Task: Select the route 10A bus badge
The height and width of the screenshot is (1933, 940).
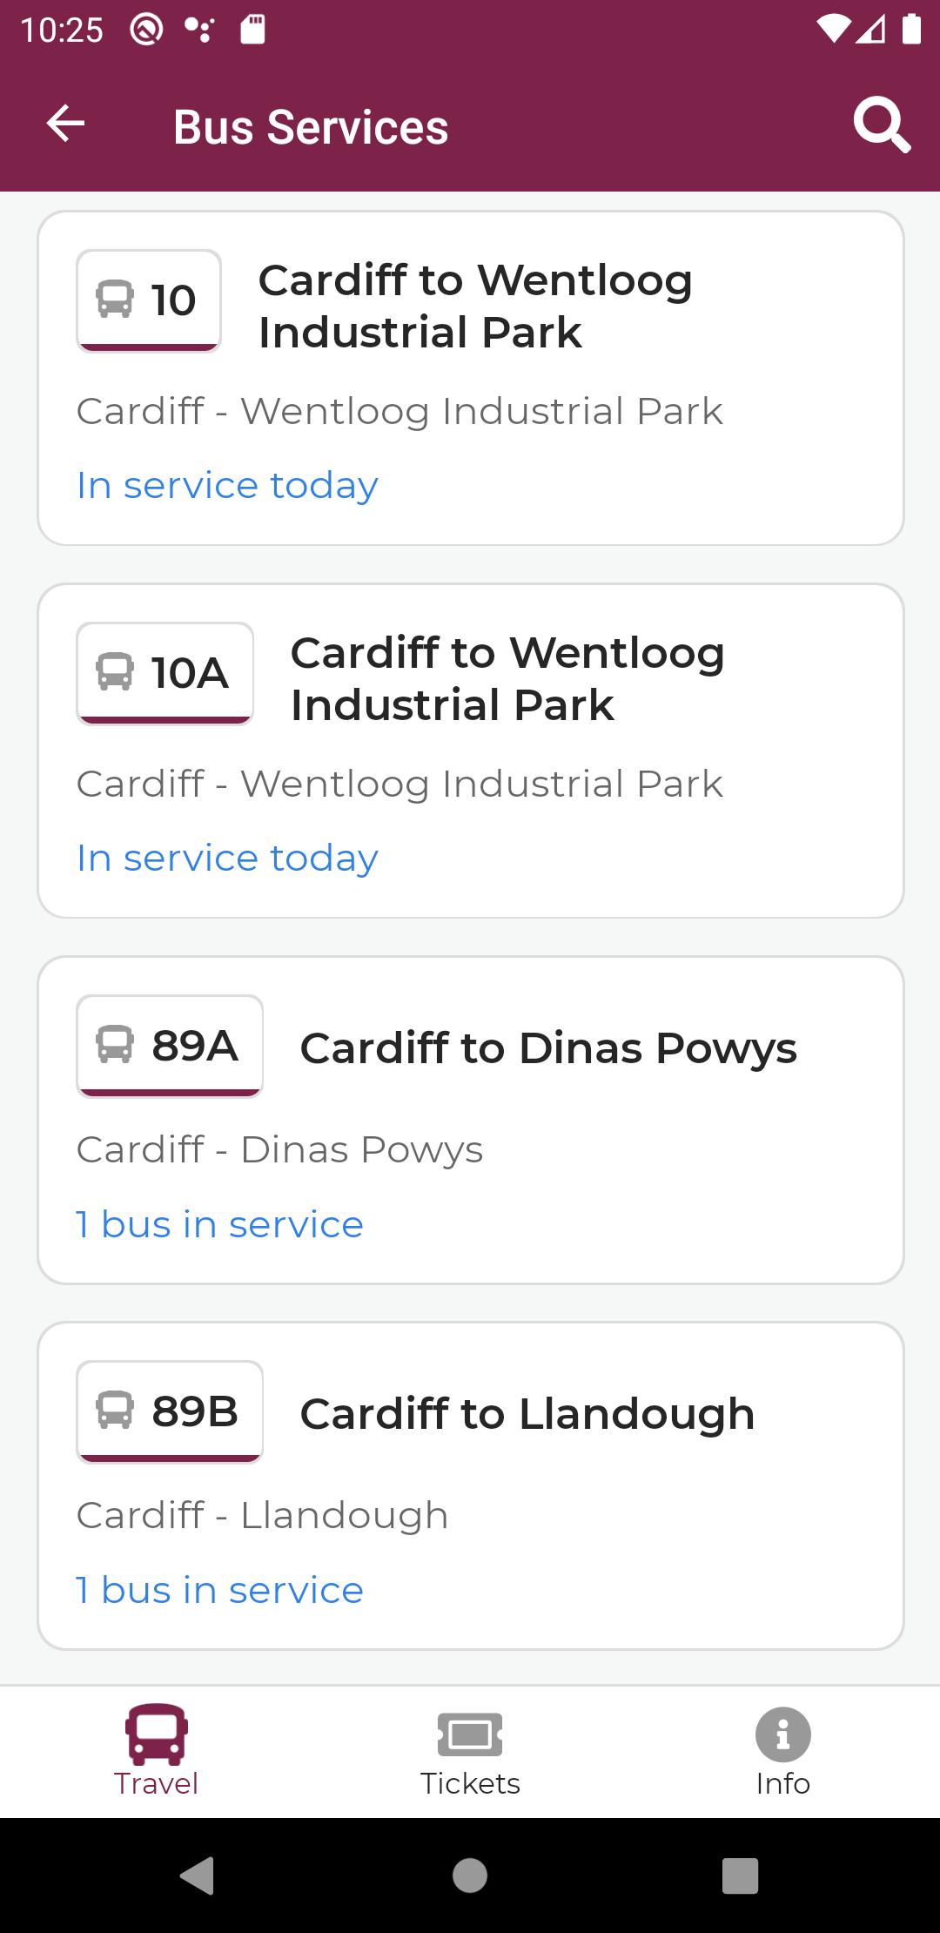Action: [164, 673]
